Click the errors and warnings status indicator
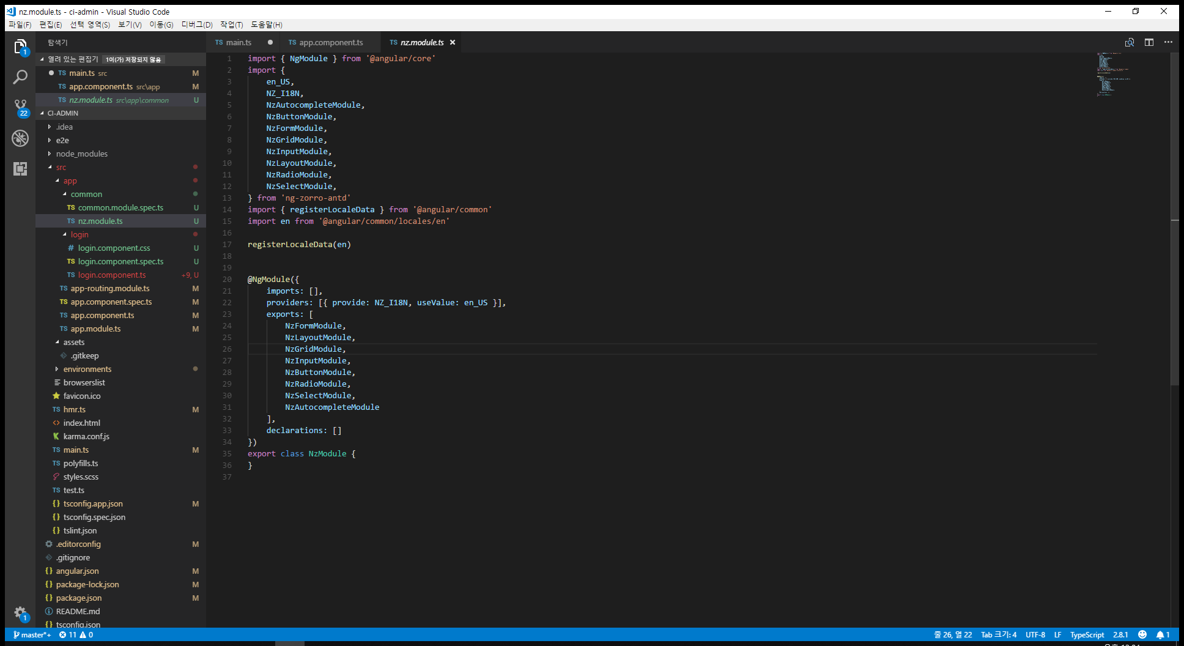Screen dimensions: 1184x646 76,634
